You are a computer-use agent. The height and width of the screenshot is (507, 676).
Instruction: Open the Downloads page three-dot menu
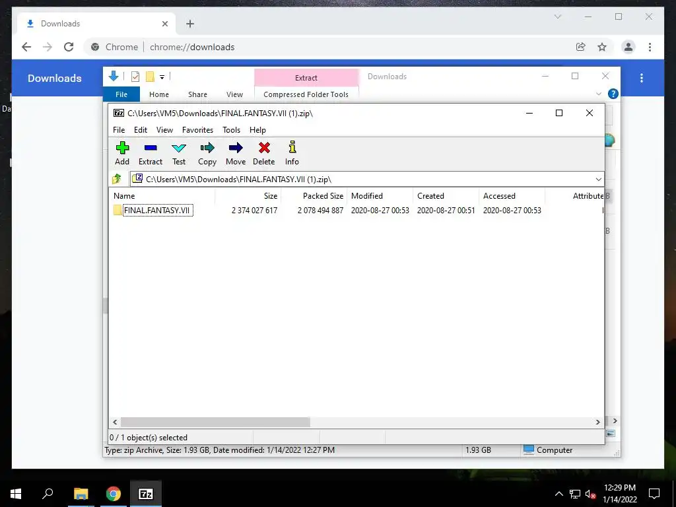[x=642, y=78]
